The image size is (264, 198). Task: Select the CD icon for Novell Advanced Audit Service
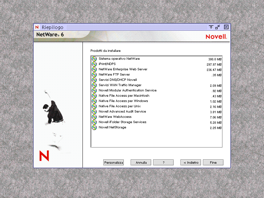pyautogui.click(x=94, y=112)
